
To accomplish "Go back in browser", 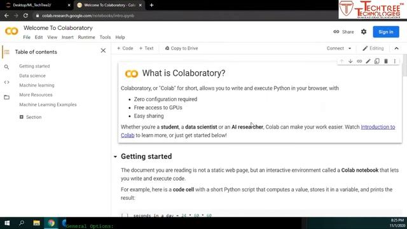I will [x=6, y=15].
